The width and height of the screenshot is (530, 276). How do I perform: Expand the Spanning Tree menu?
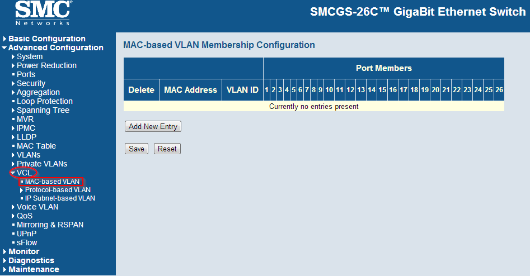tap(43, 110)
